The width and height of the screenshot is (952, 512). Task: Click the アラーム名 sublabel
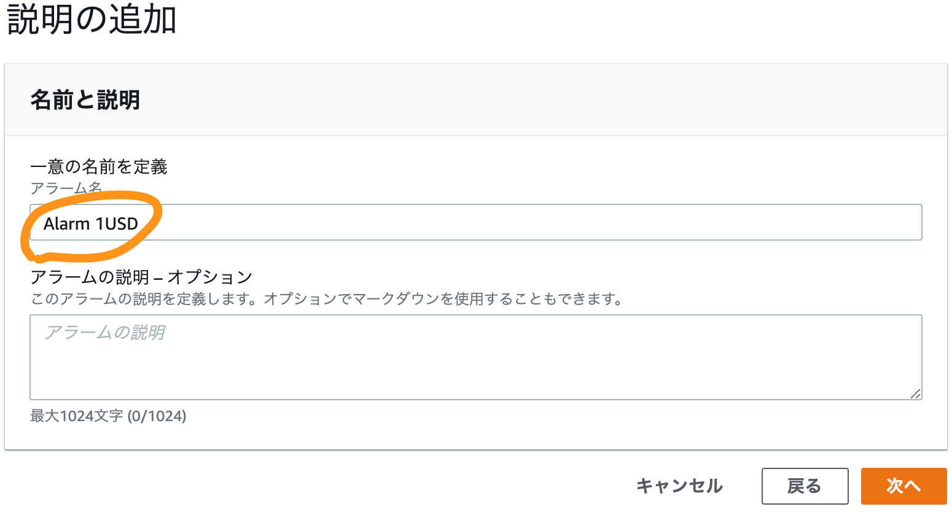coord(66,188)
